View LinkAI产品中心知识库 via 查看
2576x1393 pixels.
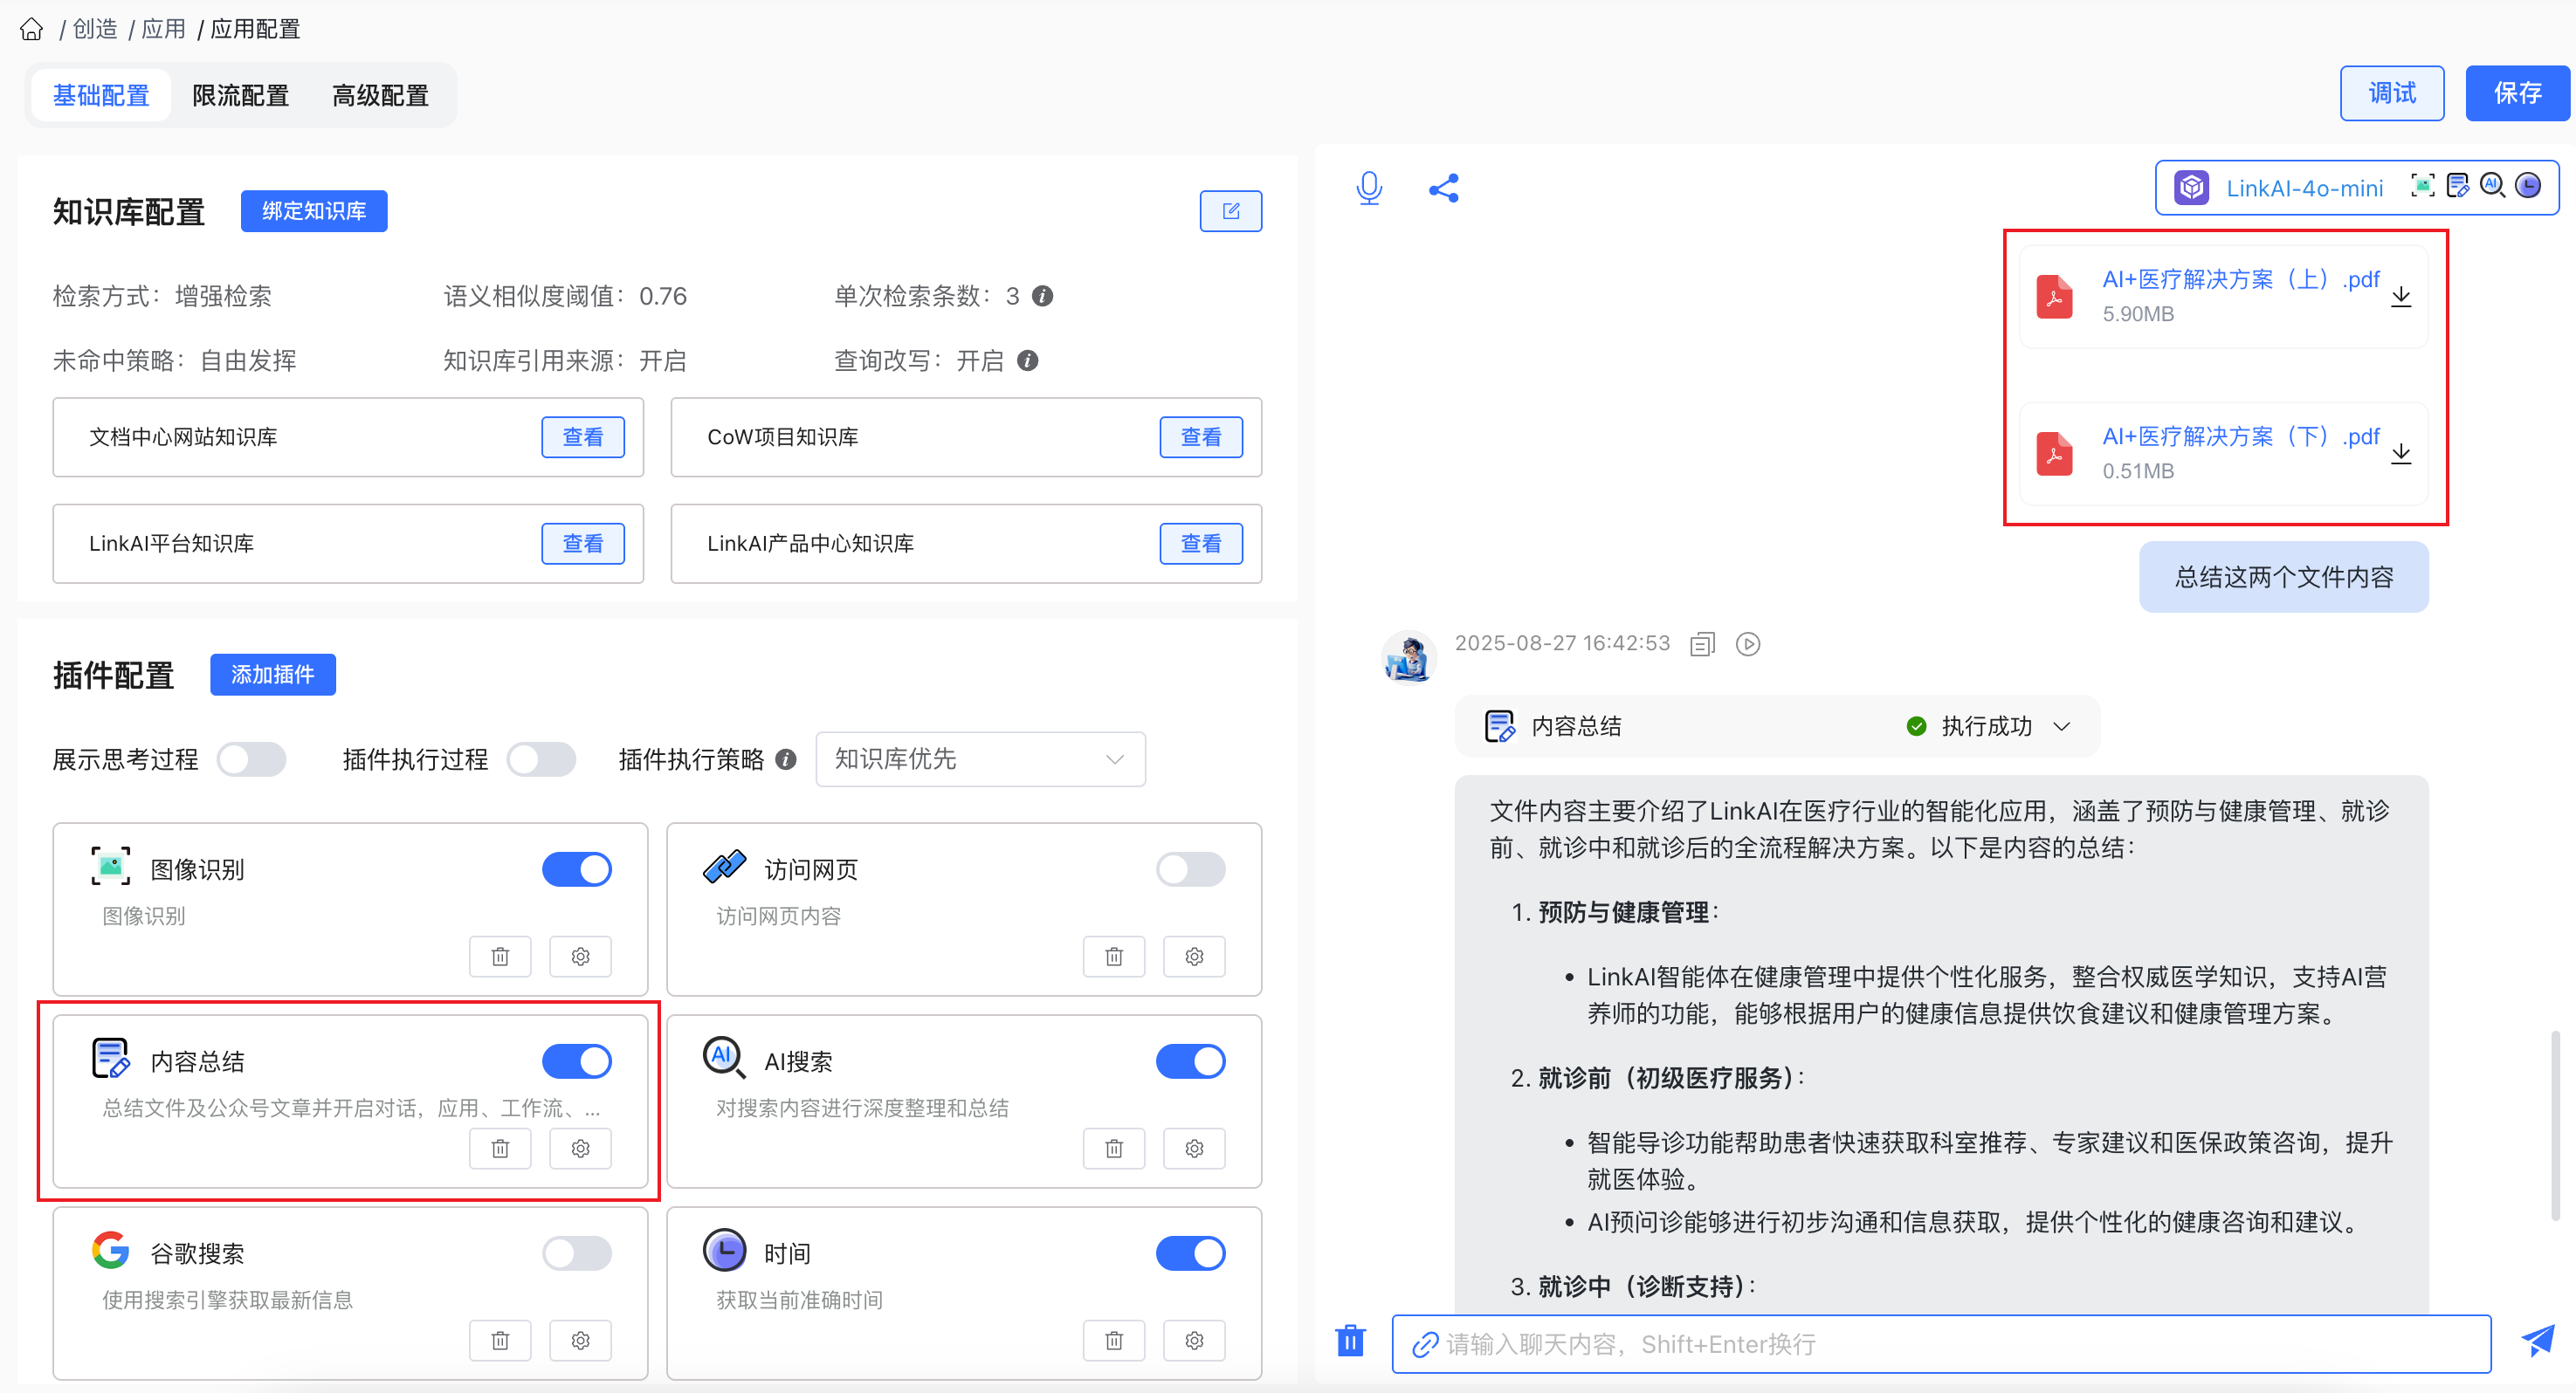(1201, 544)
